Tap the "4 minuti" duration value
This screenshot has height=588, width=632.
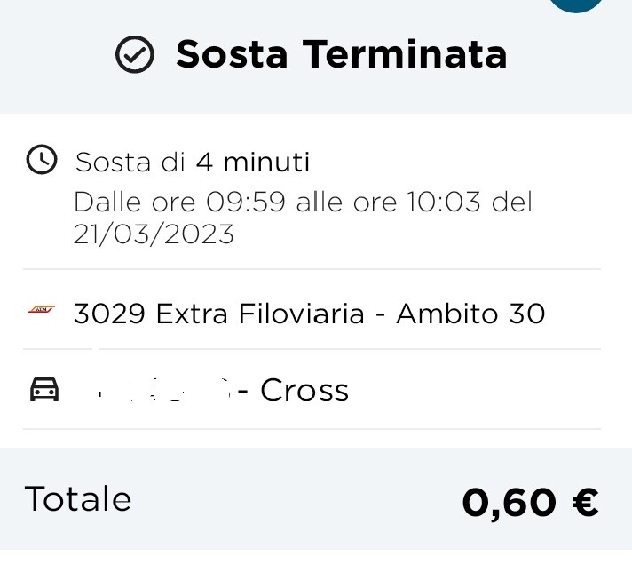pos(253,163)
